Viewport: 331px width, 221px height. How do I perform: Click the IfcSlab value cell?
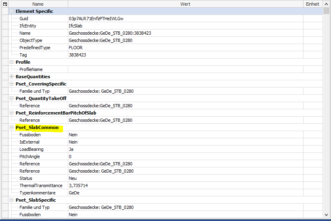point(186,26)
